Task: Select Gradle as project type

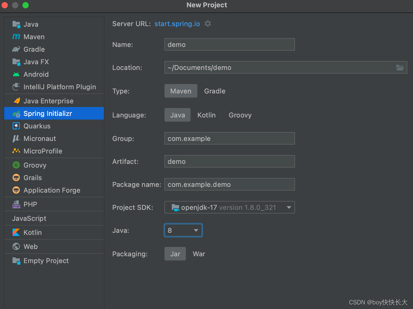Action: click(x=215, y=91)
